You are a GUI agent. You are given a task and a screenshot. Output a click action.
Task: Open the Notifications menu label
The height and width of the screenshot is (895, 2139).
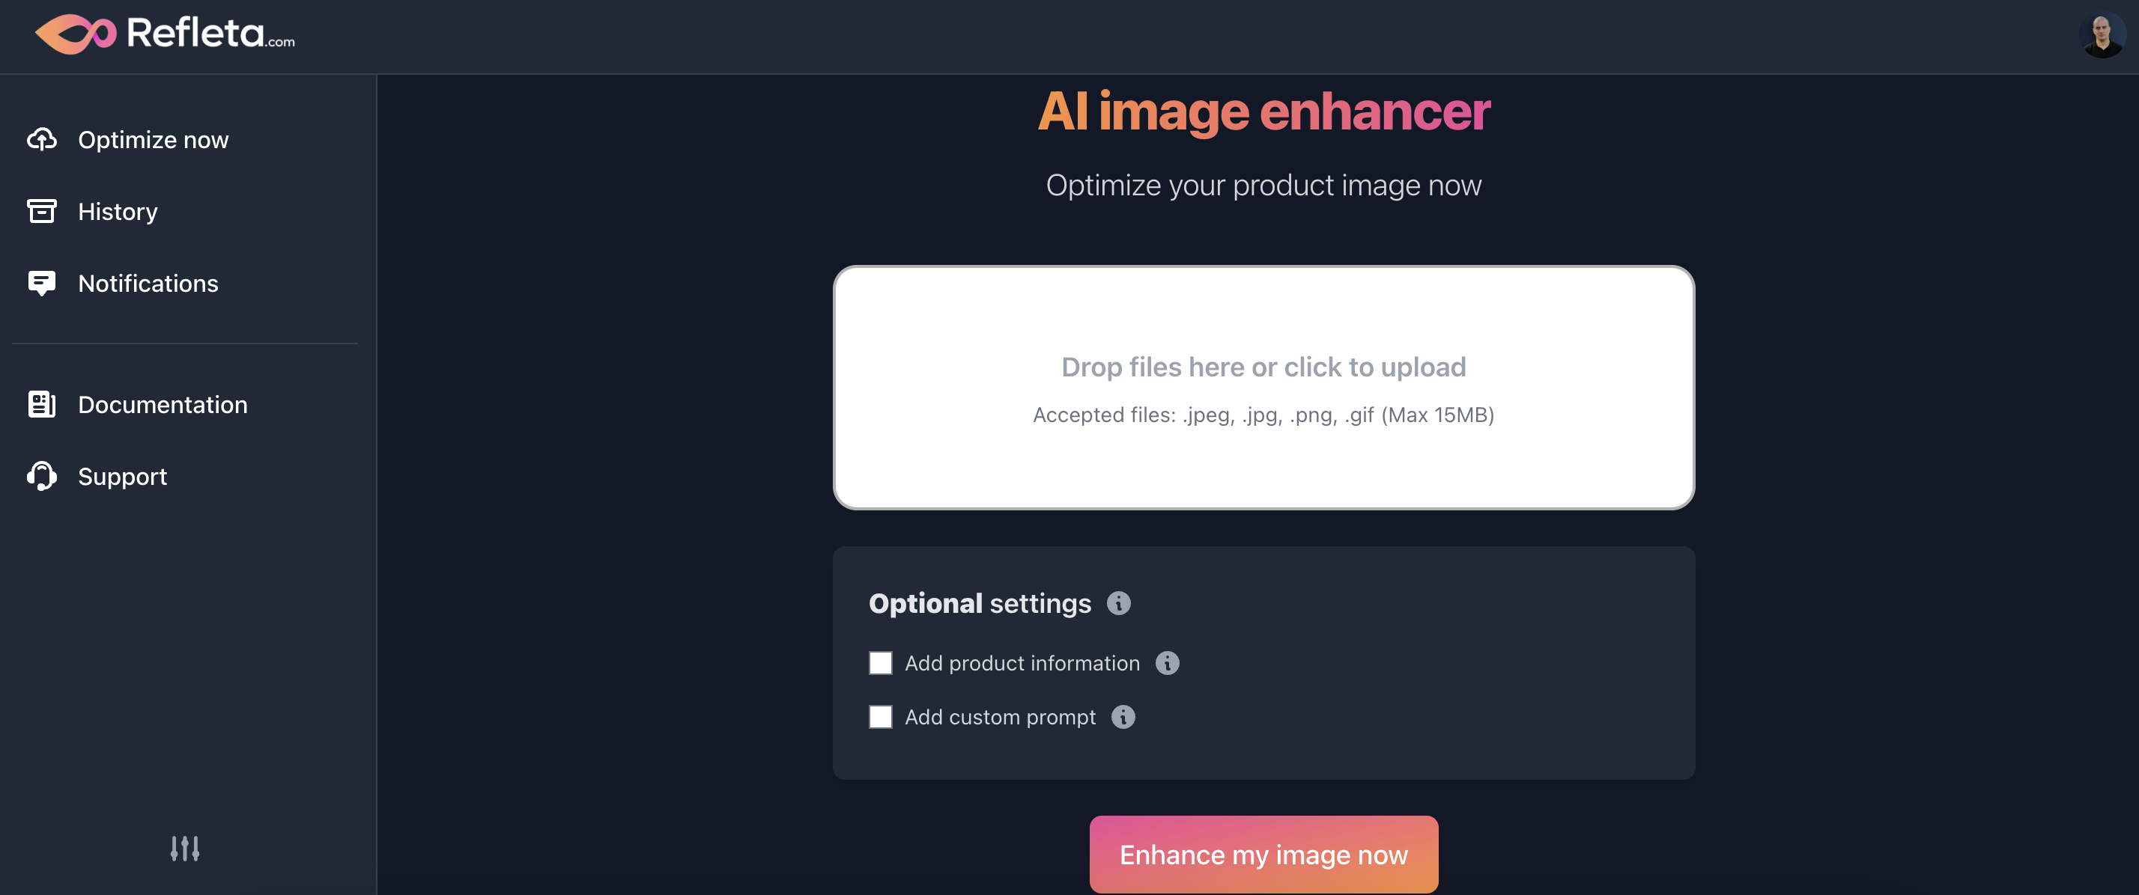point(148,284)
